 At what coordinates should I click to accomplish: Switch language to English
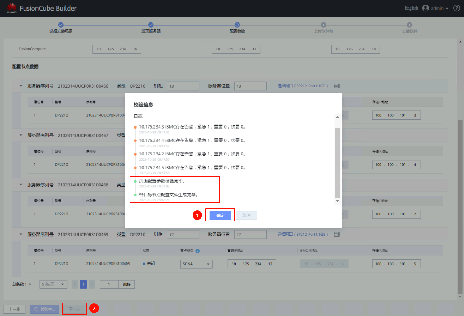tap(411, 8)
